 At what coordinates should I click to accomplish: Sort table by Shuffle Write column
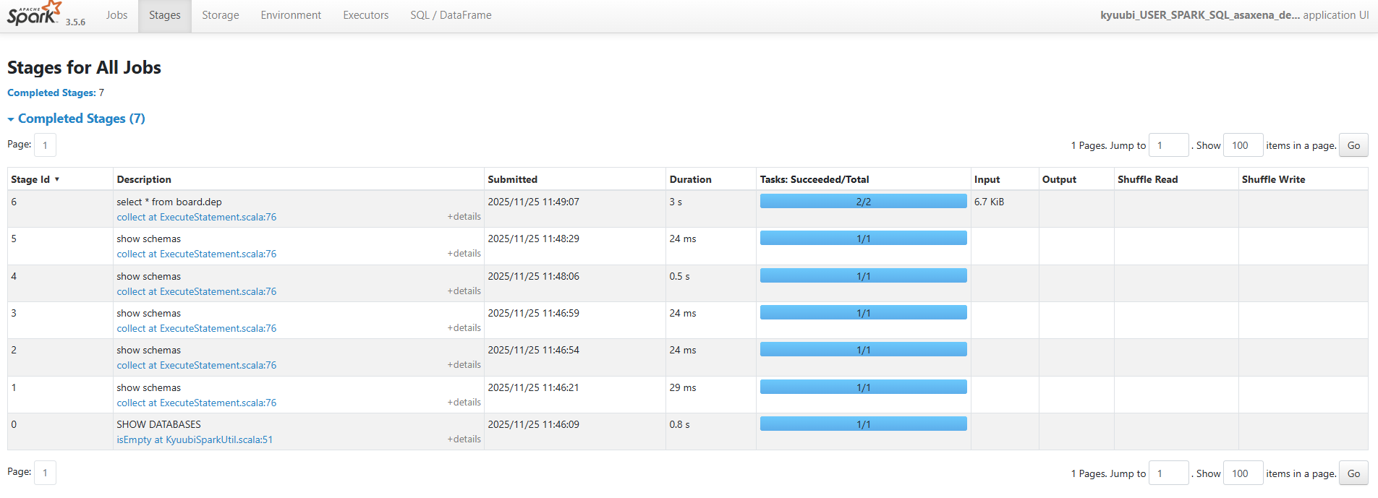pos(1273,179)
